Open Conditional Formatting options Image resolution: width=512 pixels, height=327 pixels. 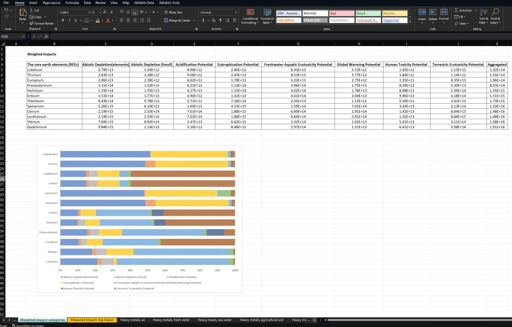pyautogui.click(x=249, y=17)
